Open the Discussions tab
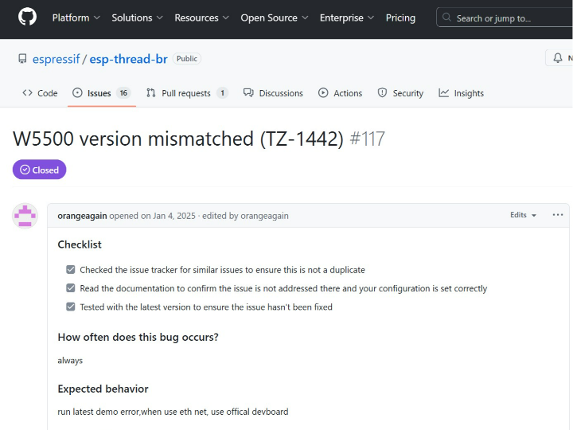This screenshot has width=573, height=430. point(273,93)
